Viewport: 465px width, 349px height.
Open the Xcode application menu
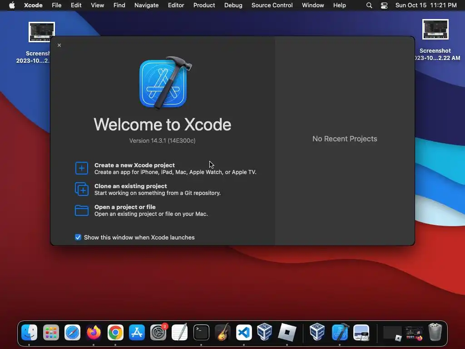[x=33, y=5]
